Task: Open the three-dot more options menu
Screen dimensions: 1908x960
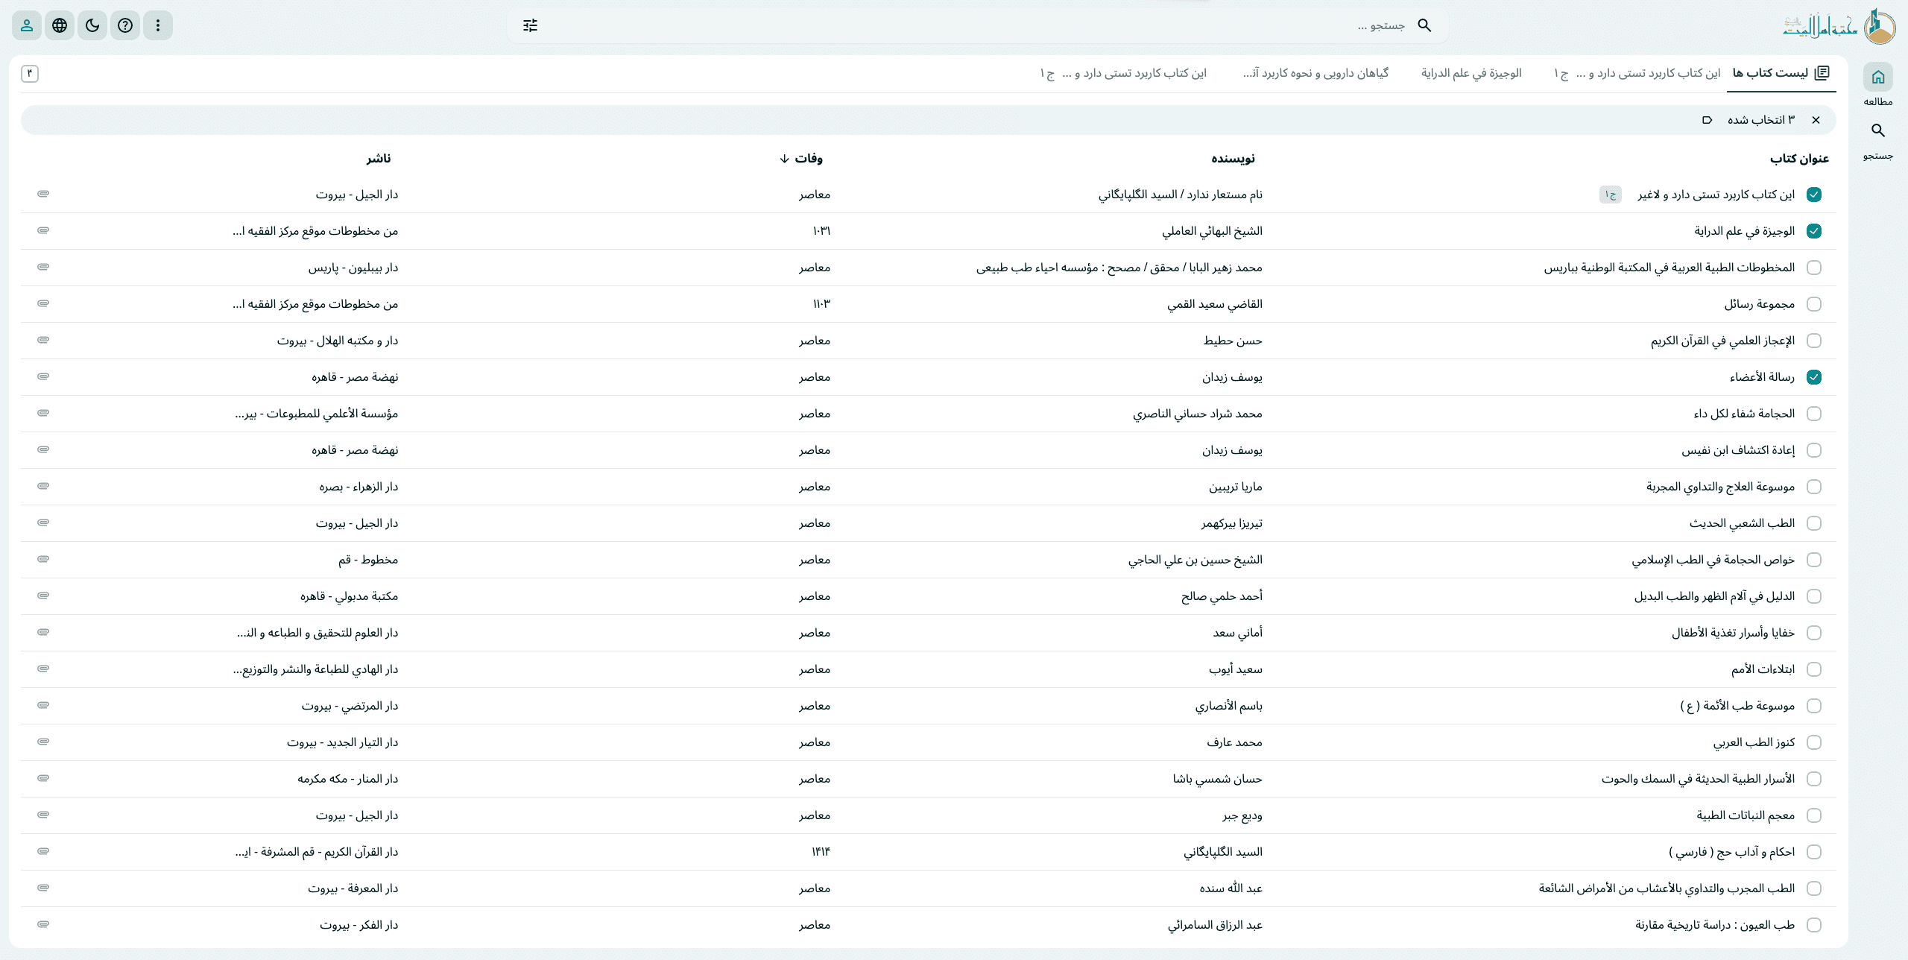Action: 158,25
